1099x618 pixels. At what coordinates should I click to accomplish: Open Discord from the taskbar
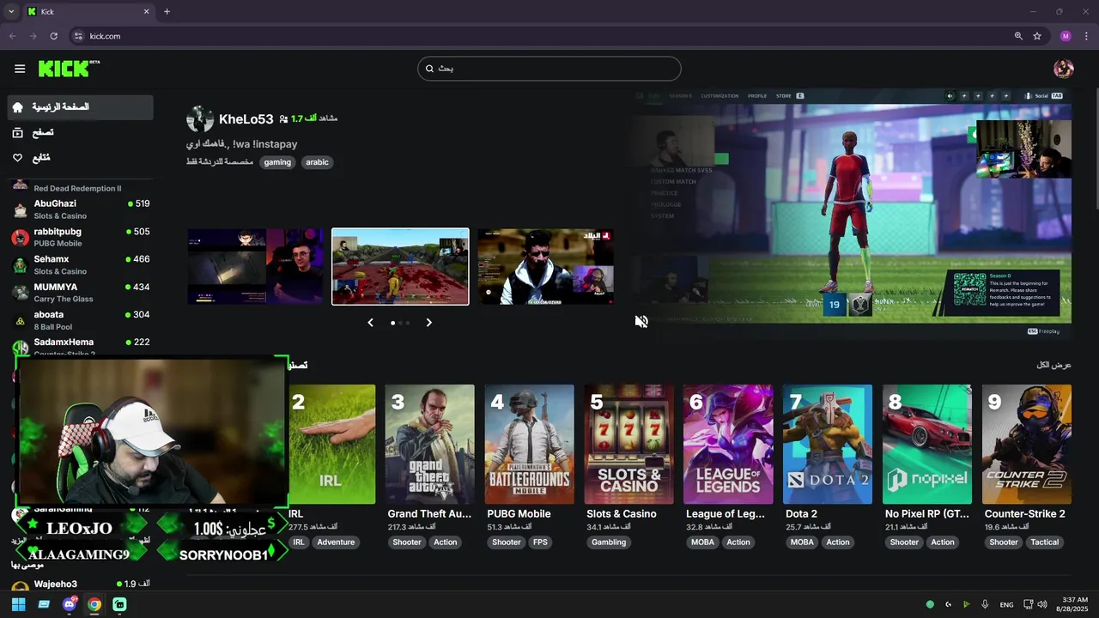click(70, 604)
